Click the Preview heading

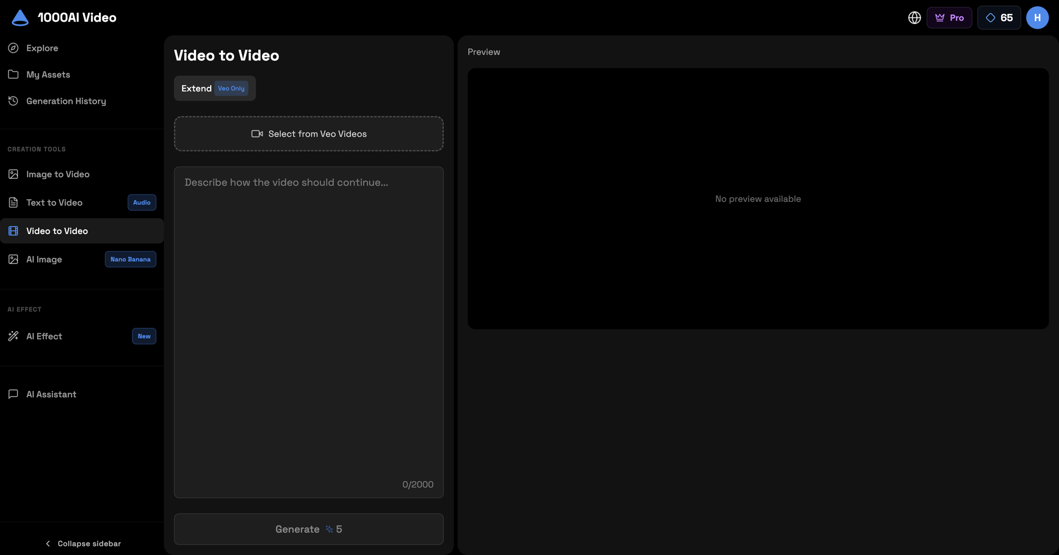point(484,52)
